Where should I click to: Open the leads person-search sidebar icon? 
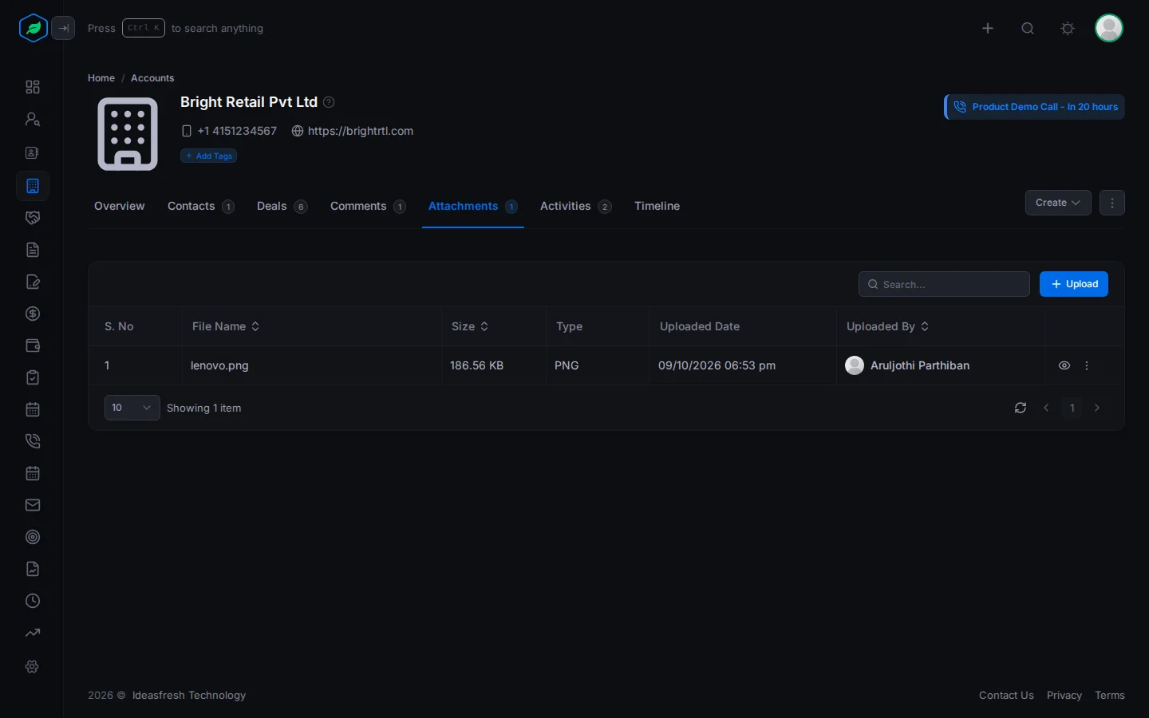pyautogui.click(x=33, y=119)
